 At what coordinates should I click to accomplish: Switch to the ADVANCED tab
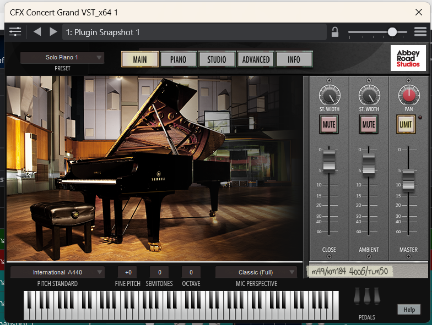256,59
